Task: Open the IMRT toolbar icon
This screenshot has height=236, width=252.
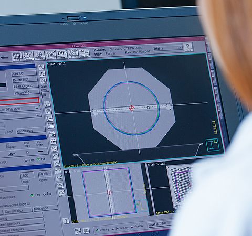Action: tap(85, 53)
